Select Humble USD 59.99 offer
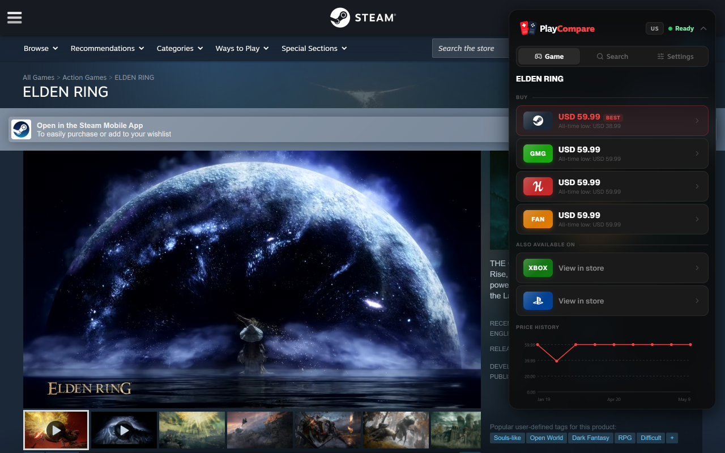725x453 pixels. [612, 186]
